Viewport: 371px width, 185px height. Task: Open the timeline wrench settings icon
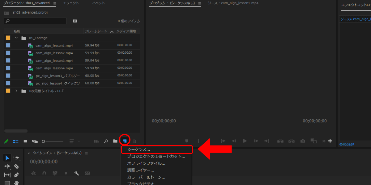point(77,173)
